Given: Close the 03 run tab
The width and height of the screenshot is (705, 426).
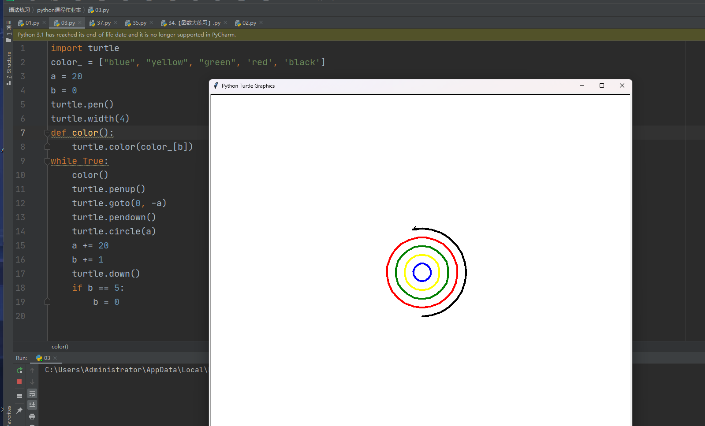Looking at the screenshot, I should 55,358.
